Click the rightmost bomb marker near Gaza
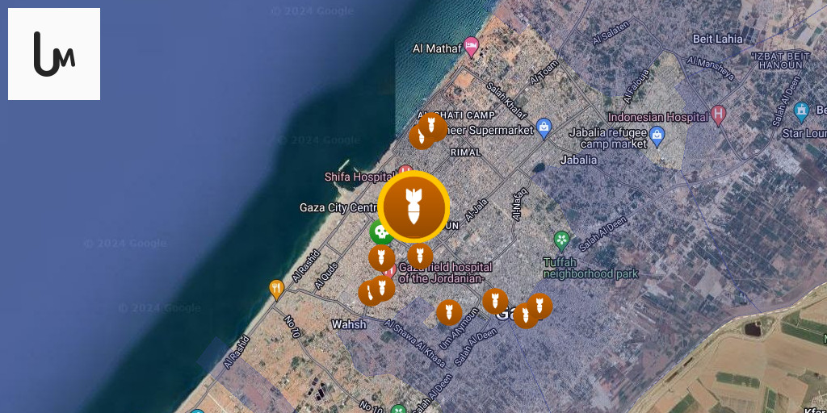This screenshot has width=827, height=413. pyautogui.click(x=539, y=306)
